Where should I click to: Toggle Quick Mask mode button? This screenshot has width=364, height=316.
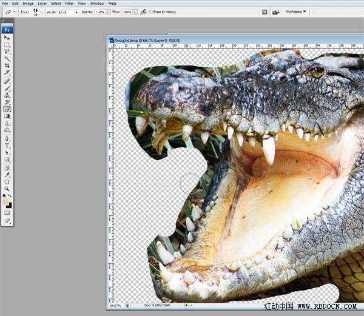click(x=7, y=213)
